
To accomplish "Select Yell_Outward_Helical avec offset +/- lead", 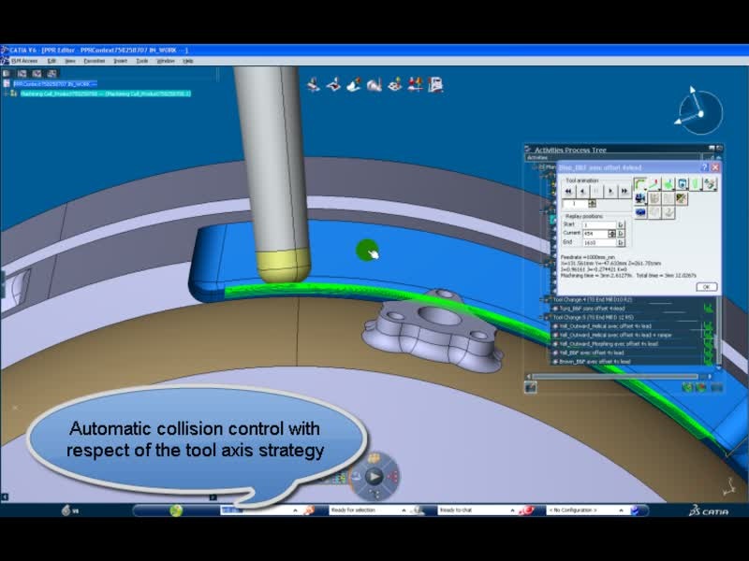I will point(605,326).
